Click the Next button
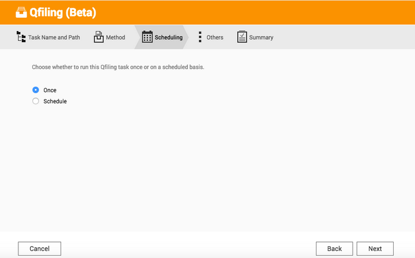The height and width of the screenshot is (258, 415). [375, 249]
